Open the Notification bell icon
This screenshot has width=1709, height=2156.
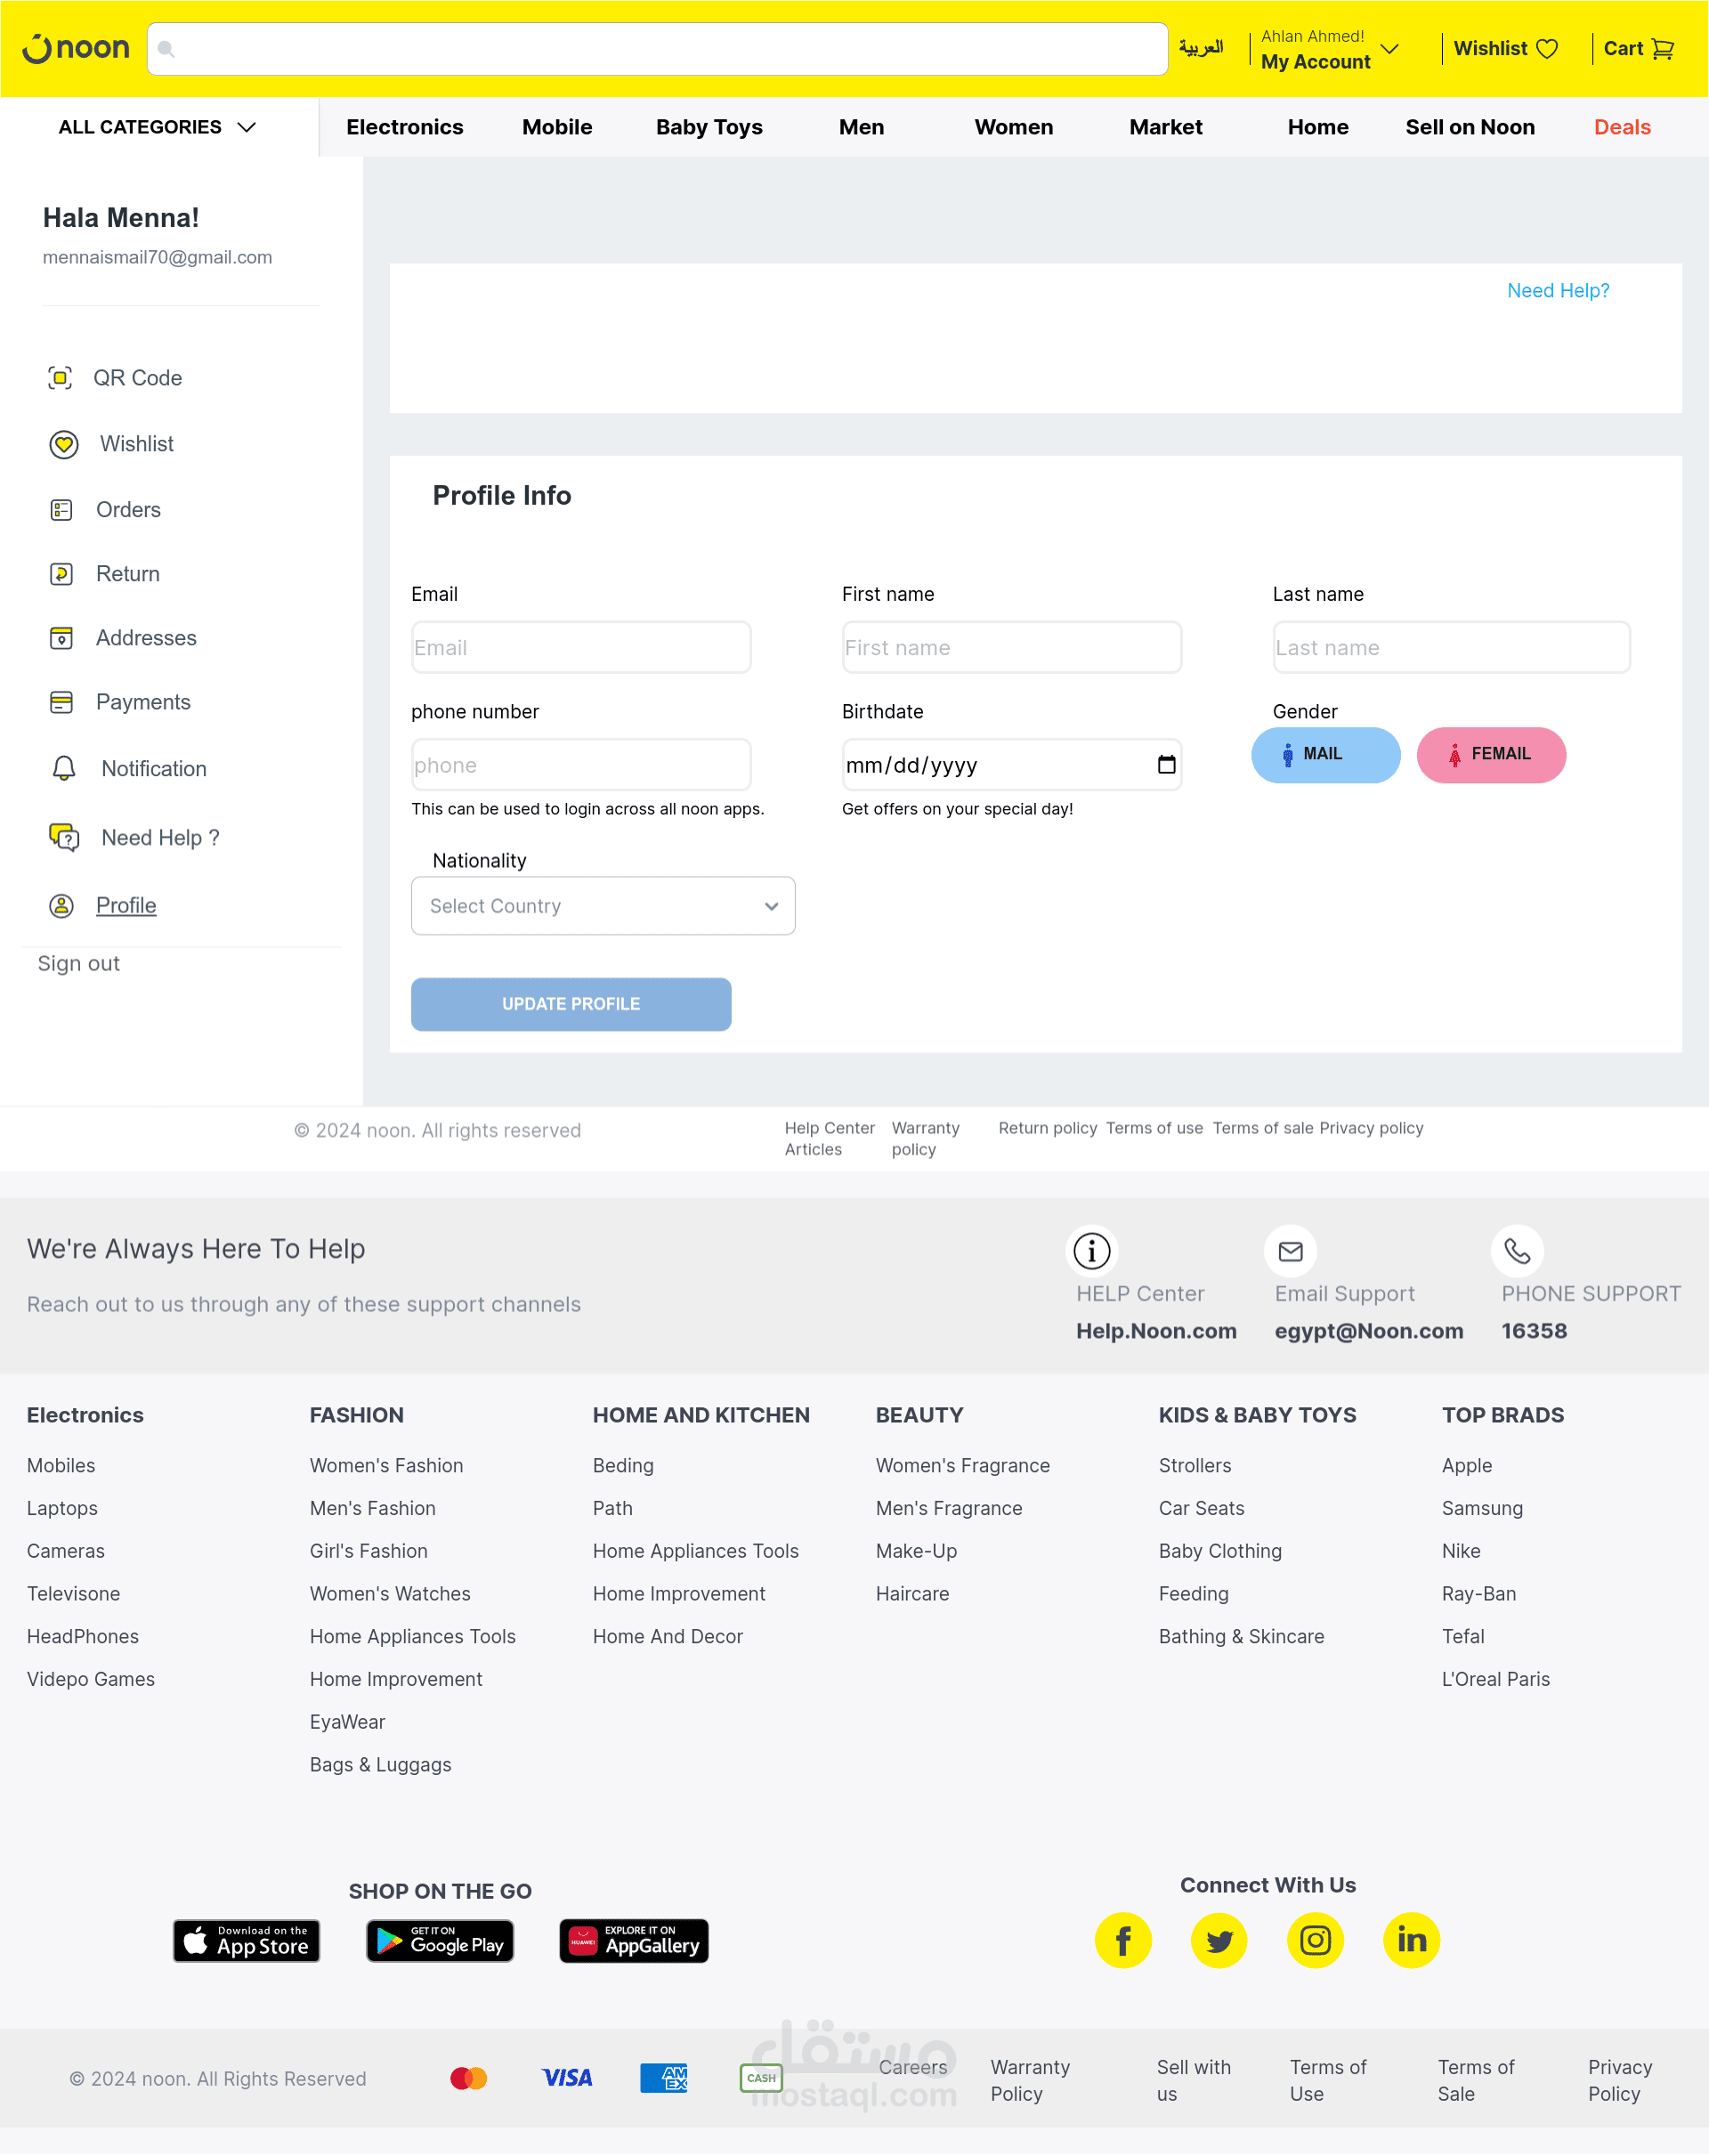coord(63,768)
